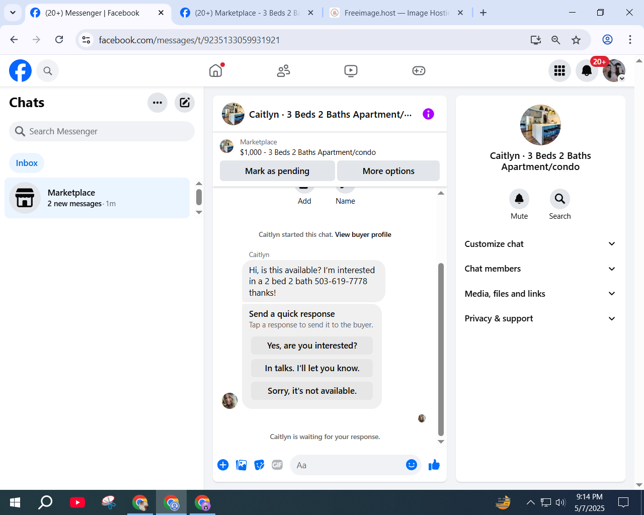Viewport: 644px width, 515px height.
Task: Click the Facebook search magnifier icon
Action: (x=48, y=71)
